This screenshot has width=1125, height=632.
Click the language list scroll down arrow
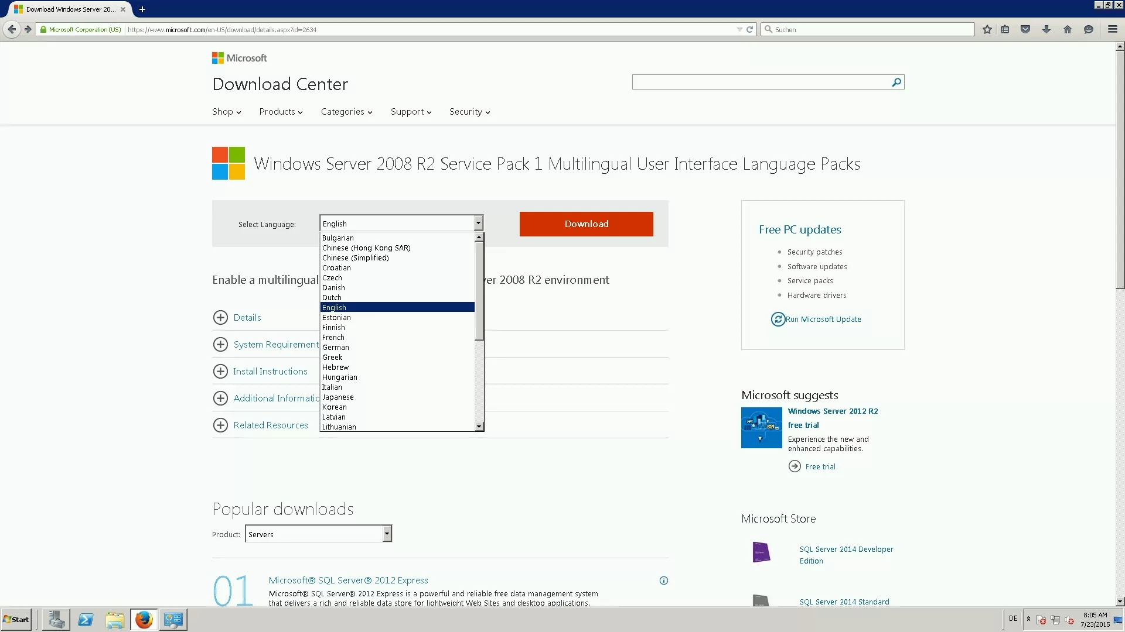click(x=479, y=427)
